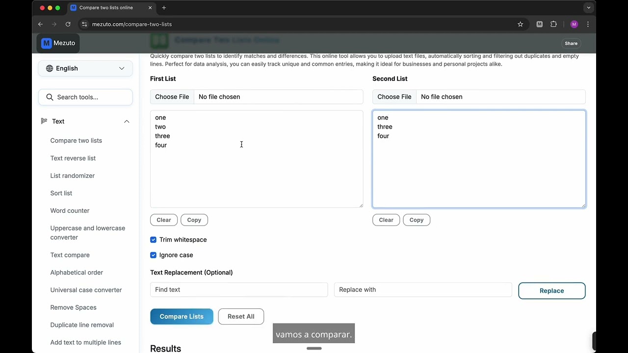Reload the page with refresh icon
The width and height of the screenshot is (628, 353).
(68, 24)
